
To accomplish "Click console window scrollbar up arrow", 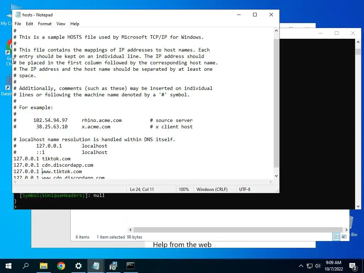I will [x=358, y=42].
